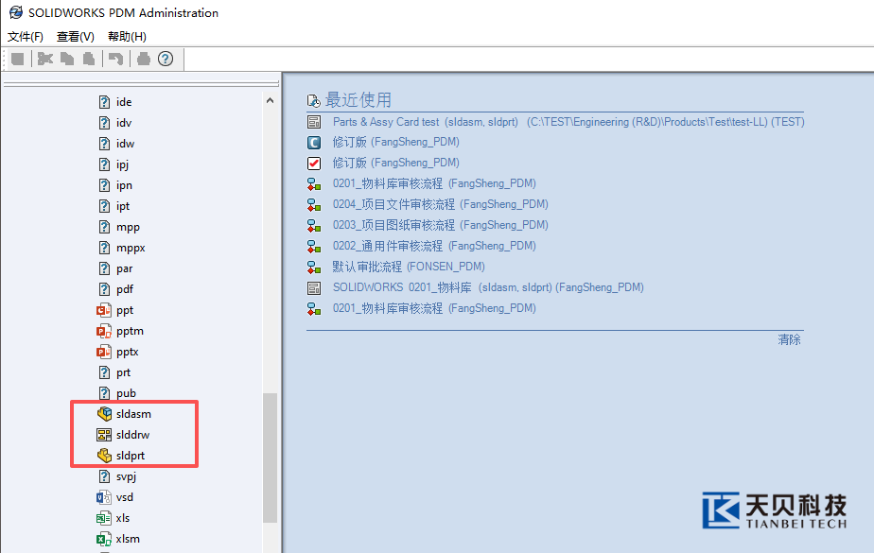Select the slddrw drawing file type icon
The width and height of the screenshot is (874, 553).
tap(104, 435)
